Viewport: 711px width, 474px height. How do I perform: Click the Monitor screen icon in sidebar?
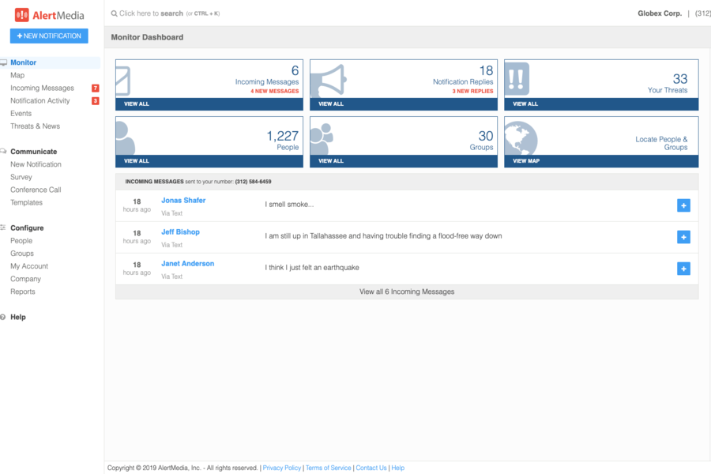pyautogui.click(x=5, y=62)
